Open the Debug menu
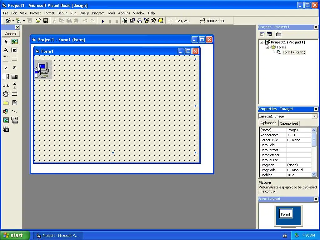Viewport: 320px width, 240px height. [x=62, y=13]
